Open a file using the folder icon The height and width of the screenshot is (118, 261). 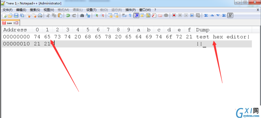tap(10, 15)
